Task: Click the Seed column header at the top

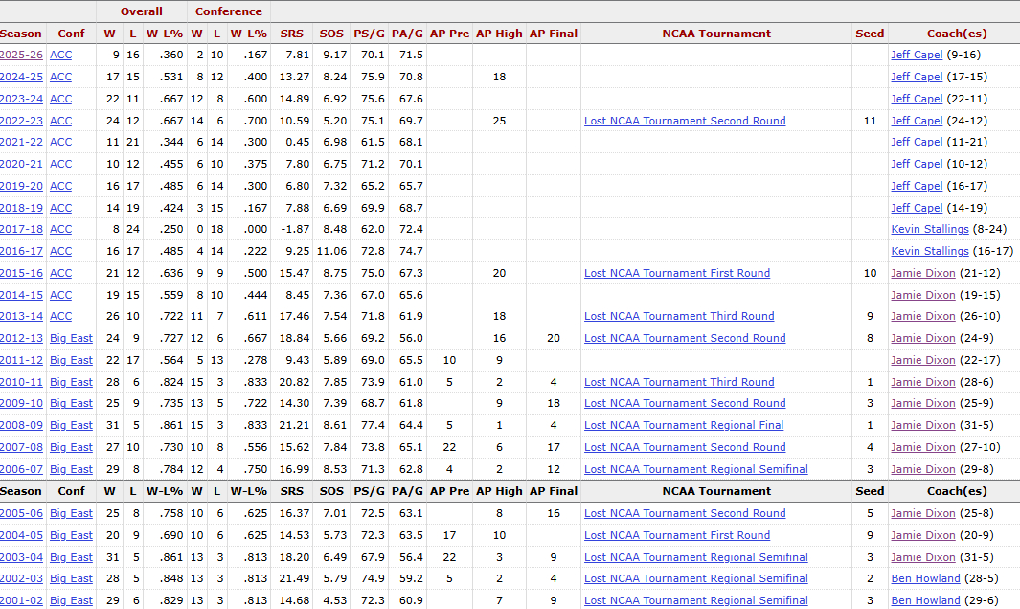Action: [x=869, y=34]
